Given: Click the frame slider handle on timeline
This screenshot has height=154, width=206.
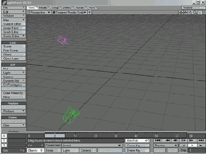Looking at the screenshot, I should click(x=55, y=136).
